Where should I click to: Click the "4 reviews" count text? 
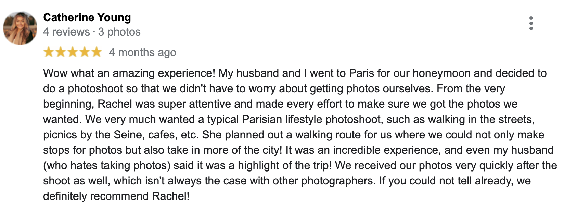[x=66, y=32]
